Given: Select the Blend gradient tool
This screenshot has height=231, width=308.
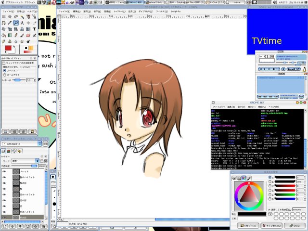Looking at the screenshot, I should [x=10, y=35].
